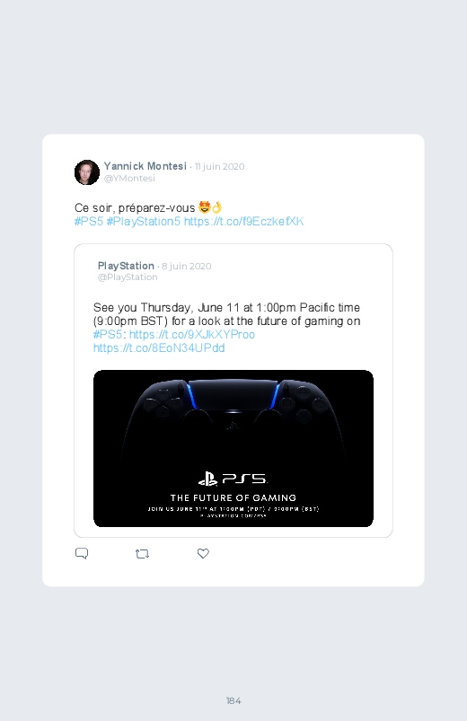Image resolution: width=467 pixels, height=721 pixels.
Task: Open Yannick Montesi's profile avatar
Action: click(87, 172)
